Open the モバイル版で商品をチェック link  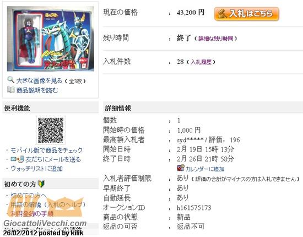point(46,150)
